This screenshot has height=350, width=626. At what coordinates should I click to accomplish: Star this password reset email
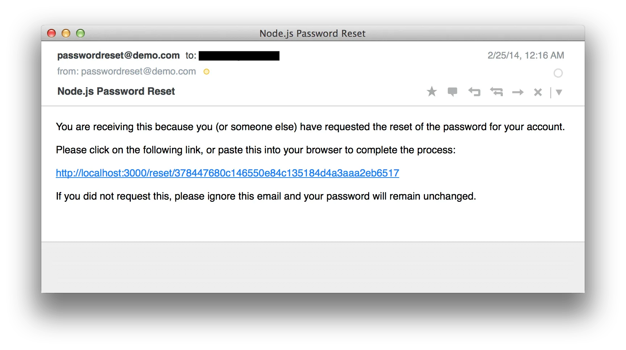431,91
